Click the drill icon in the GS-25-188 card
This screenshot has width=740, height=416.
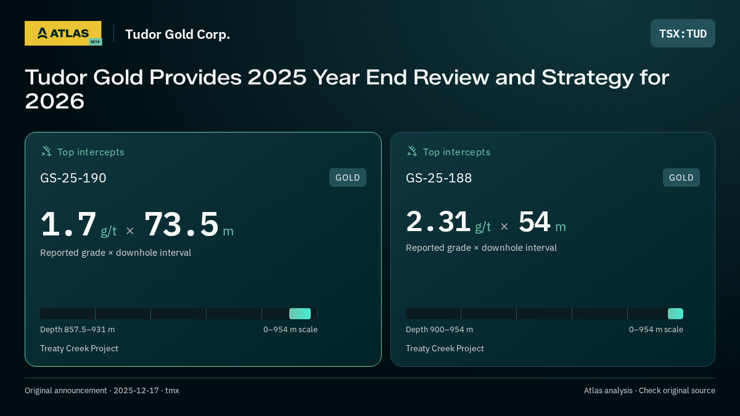pyautogui.click(x=412, y=151)
